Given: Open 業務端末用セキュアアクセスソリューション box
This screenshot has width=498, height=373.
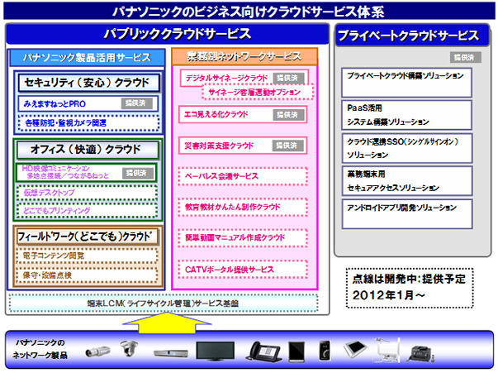Looking at the screenshot, I should 407,180.
